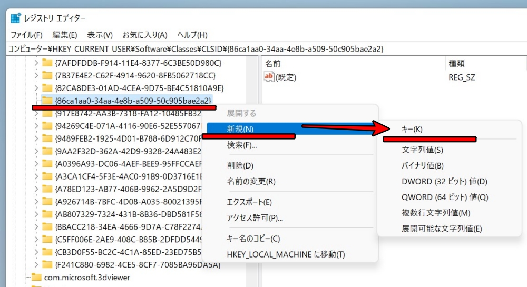Select エクスポート(E) from the context menu
527x287 pixels.
tap(249, 202)
